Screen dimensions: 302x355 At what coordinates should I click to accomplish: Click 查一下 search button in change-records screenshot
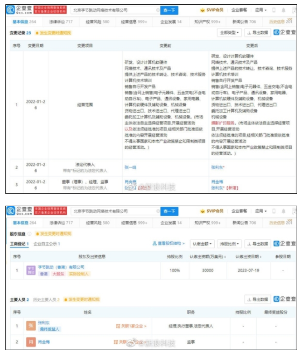pyautogui.click(x=169, y=10)
